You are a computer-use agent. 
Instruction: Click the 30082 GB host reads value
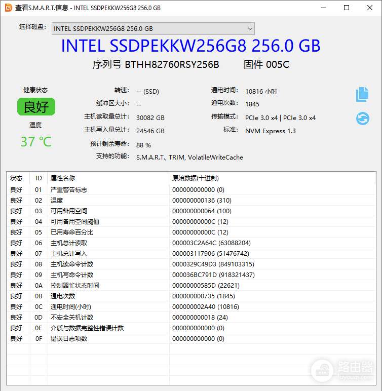[150, 118]
